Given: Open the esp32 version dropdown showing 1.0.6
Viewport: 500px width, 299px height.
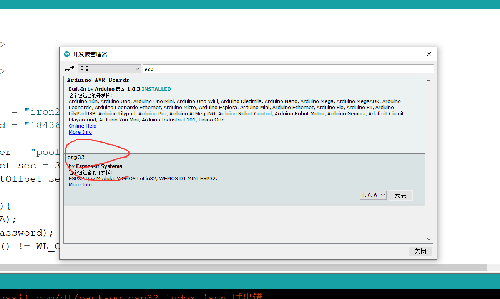Looking at the screenshot, I should (x=373, y=195).
